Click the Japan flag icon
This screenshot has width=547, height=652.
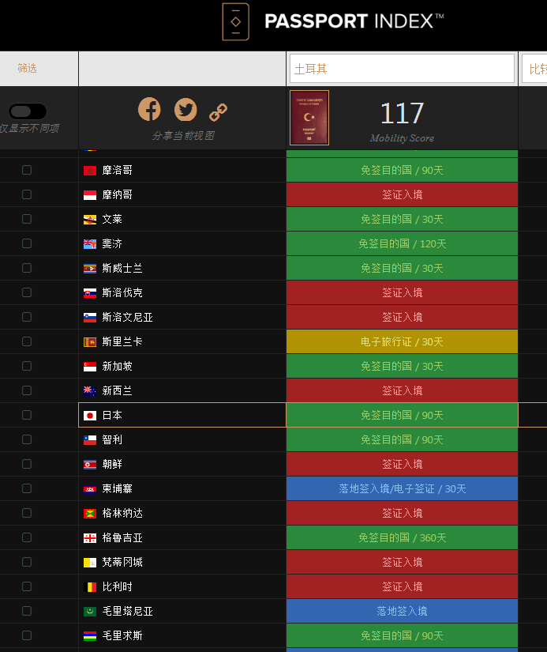[x=90, y=416]
